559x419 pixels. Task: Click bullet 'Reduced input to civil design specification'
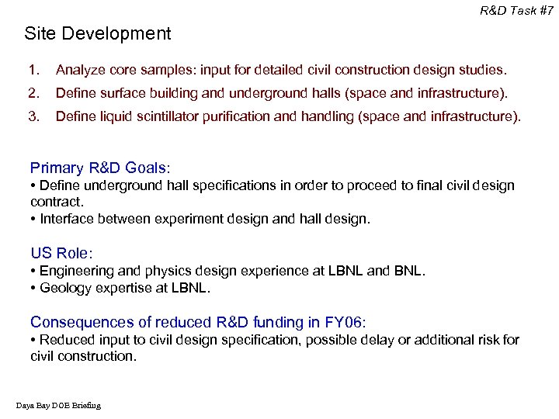coord(275,348)
